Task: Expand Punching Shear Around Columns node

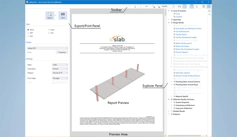Action: (x=172, y=82)
